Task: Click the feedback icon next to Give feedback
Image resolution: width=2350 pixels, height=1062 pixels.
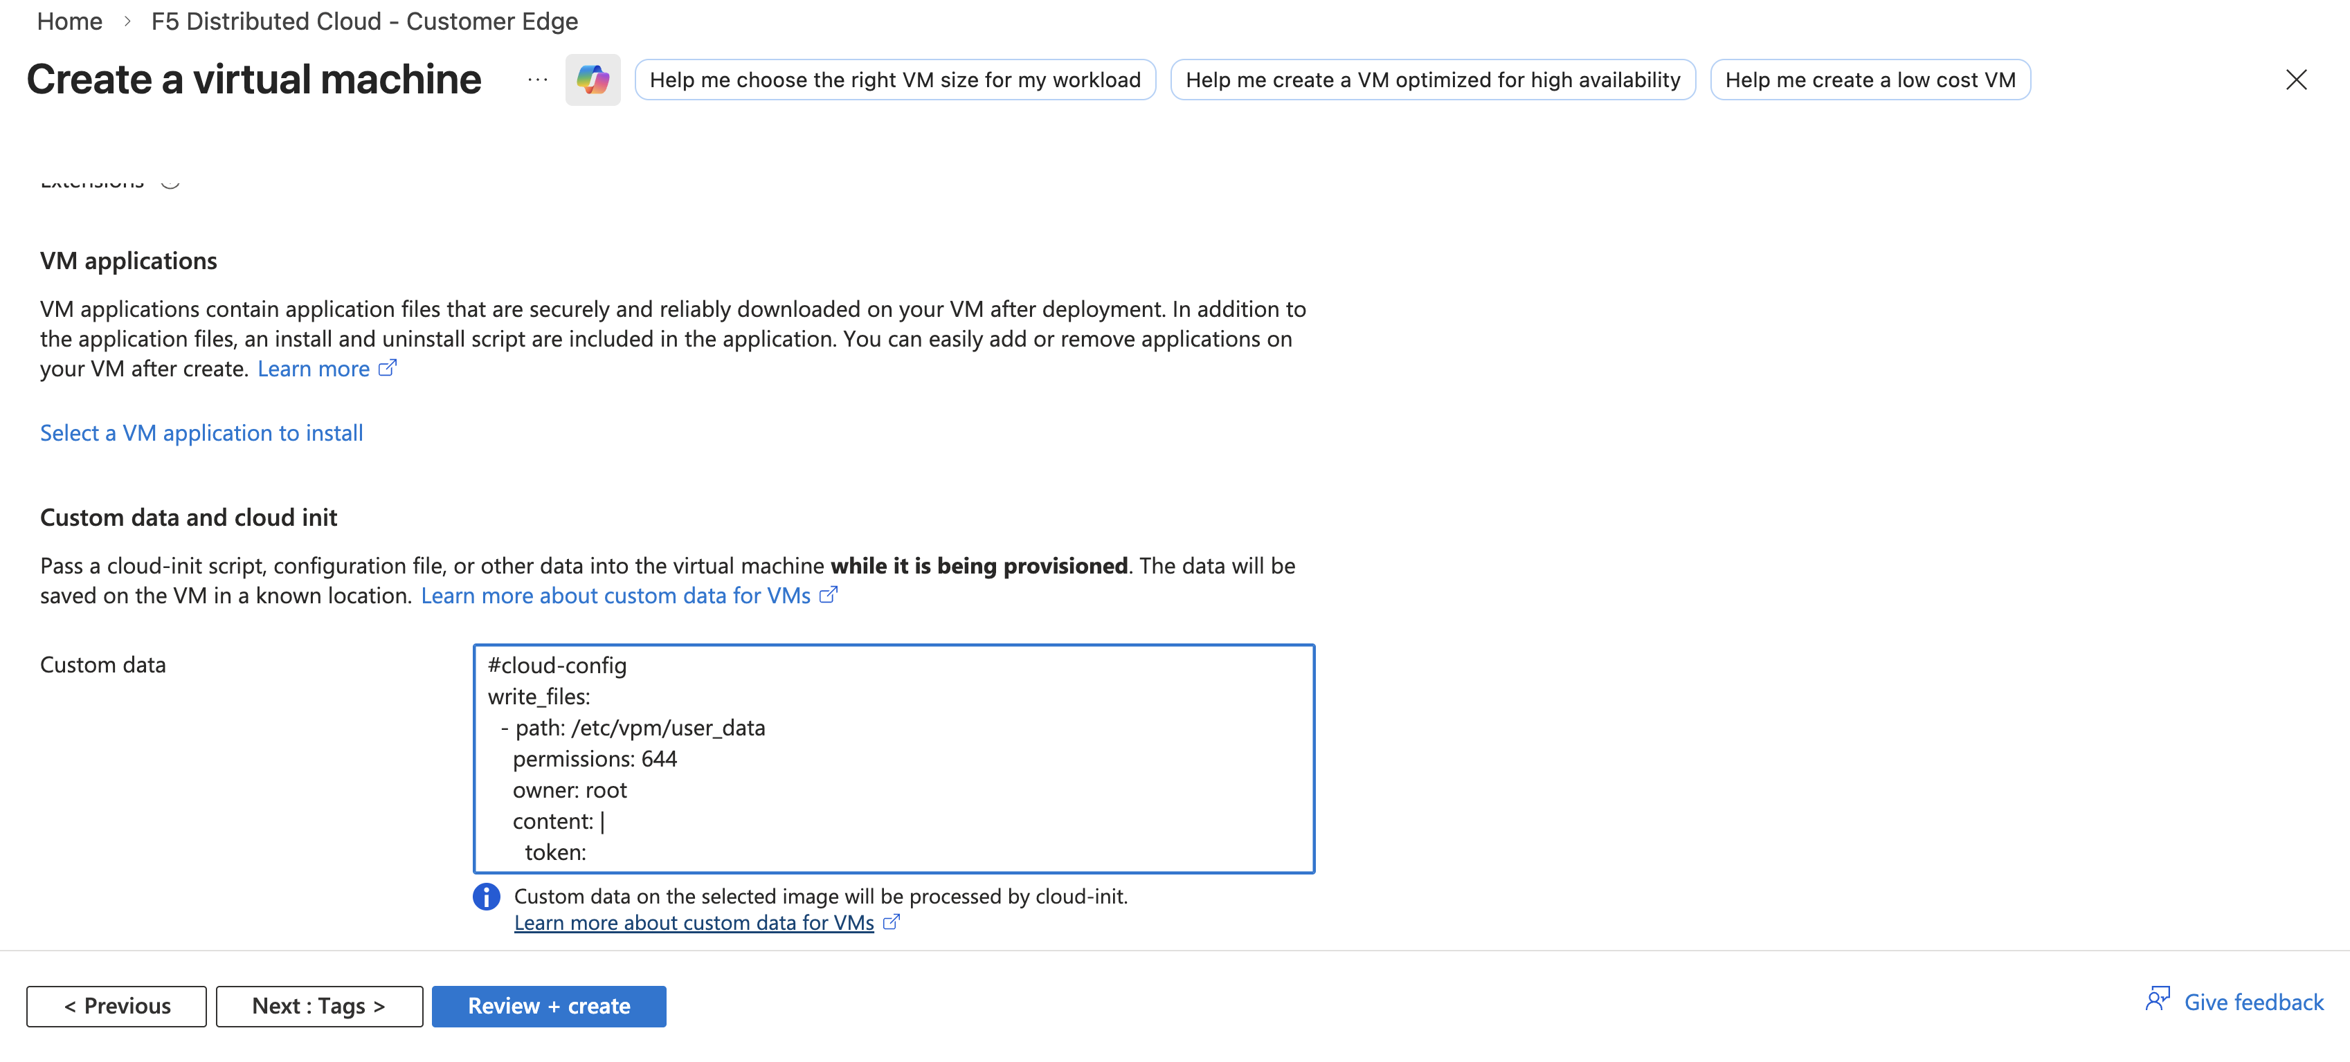Action: 2158,999
